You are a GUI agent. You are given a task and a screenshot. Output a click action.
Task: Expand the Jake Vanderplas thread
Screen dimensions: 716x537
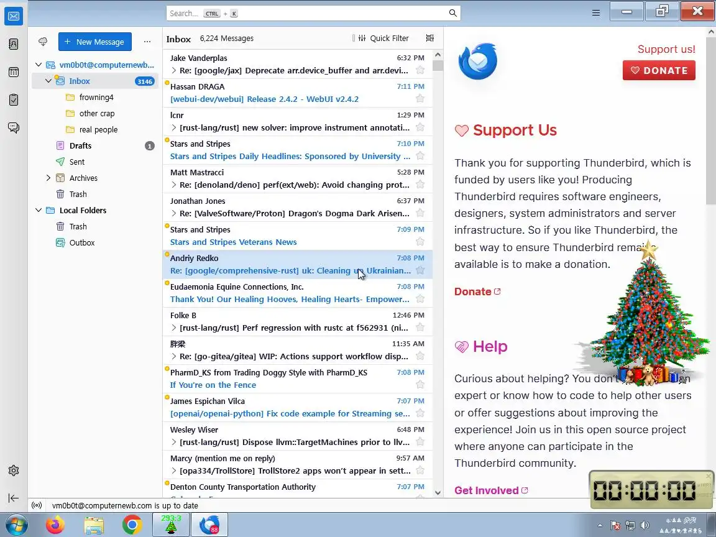point(173,70)
